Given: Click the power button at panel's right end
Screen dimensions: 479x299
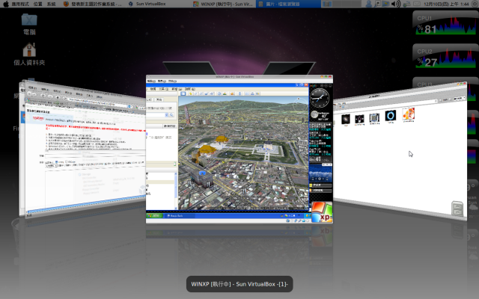Looking at the screenshot, I should [476, 4].
